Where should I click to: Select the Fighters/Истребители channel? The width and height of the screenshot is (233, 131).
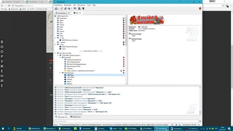pyautogui.click(x=74, y=60)
